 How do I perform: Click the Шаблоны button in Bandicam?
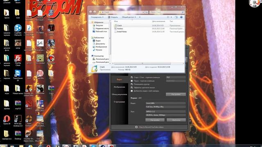[x=176, y=120]
